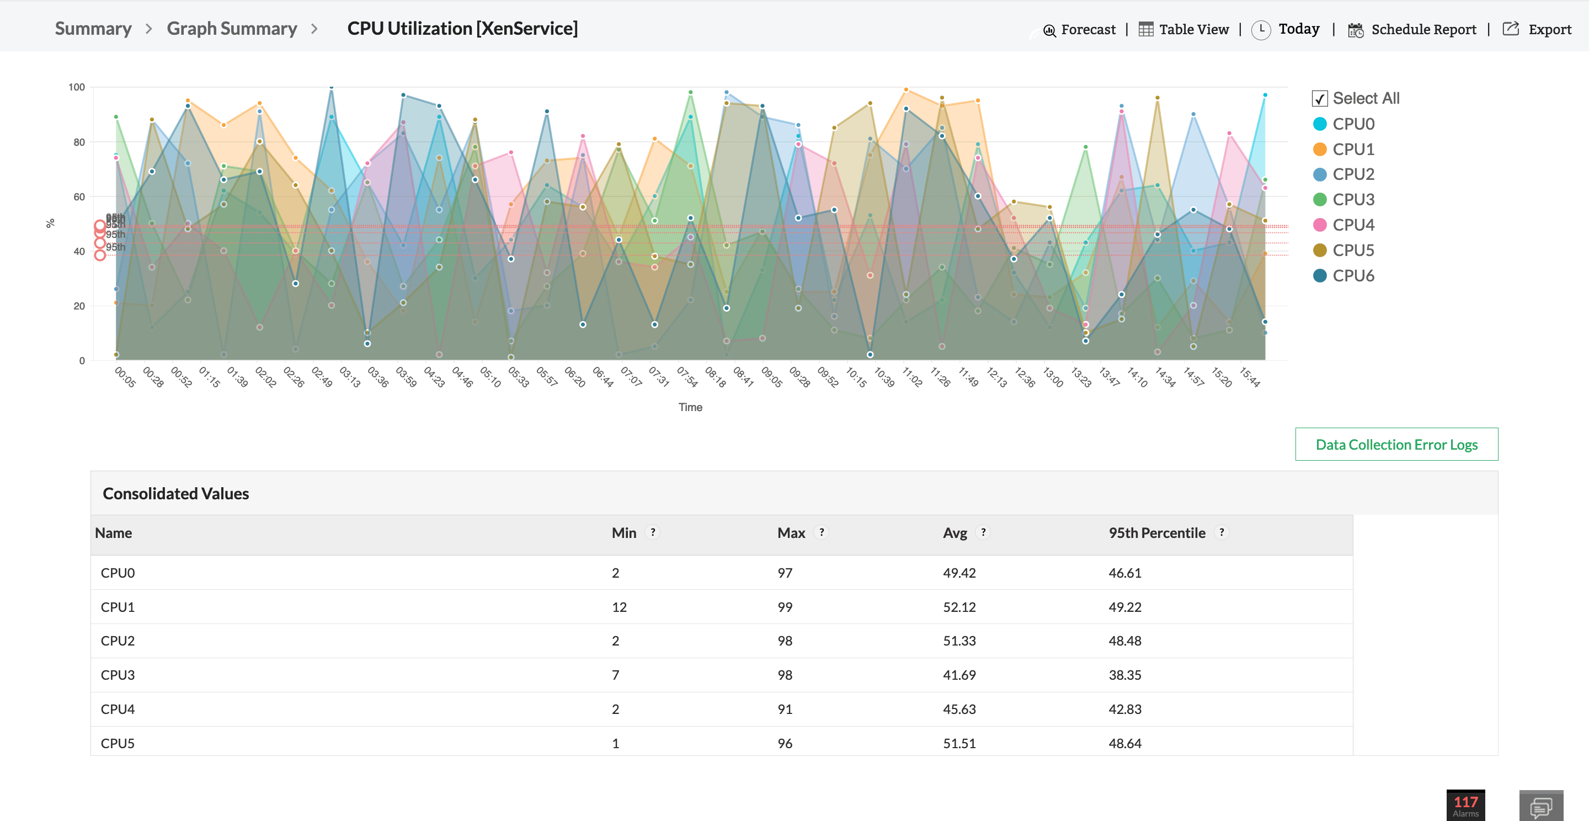Open the 117 Alarms counter
This screenshot has width=1589, height=821.
point(1465,805)
